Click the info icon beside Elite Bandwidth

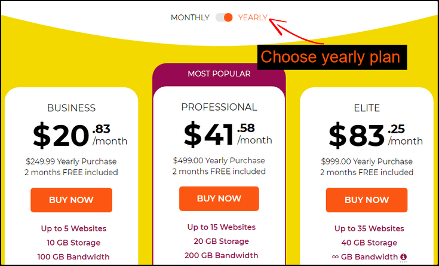point(404,257)
